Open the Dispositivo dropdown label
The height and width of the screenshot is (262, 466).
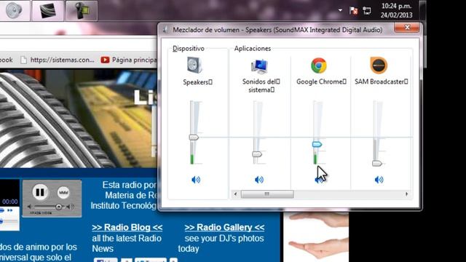[x=189, y=49]
